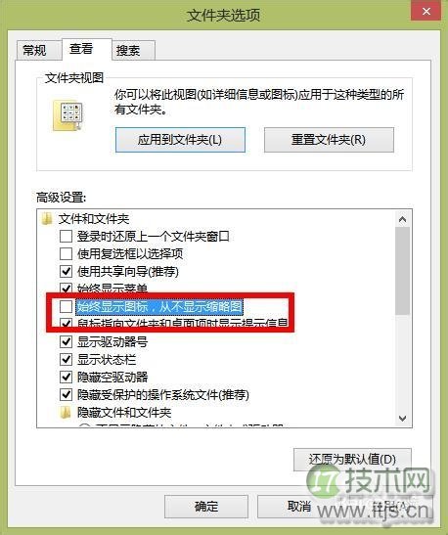Screen dimensions: 448x535
Task: Open the 搜索 tab
Action: tap(128, 51)
